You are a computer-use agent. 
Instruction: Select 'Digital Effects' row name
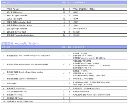point(17,88)
